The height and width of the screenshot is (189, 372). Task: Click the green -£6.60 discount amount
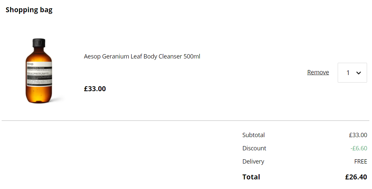pyautogui.click(x=359, y=148)
